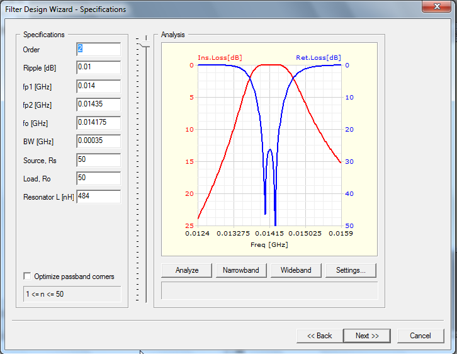Close the wizard with red X
This screenshot has height=354, width=457.
[x=435, y=7]
